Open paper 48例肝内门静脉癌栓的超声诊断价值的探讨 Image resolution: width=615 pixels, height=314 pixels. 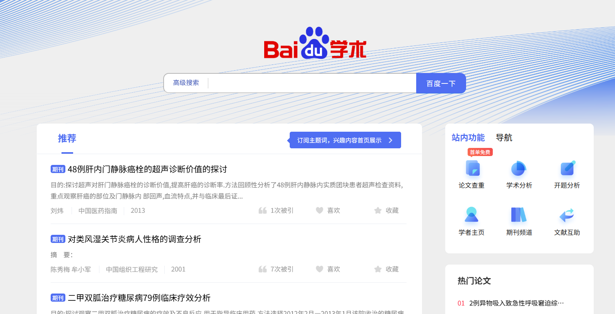click(x=147, y=169)
